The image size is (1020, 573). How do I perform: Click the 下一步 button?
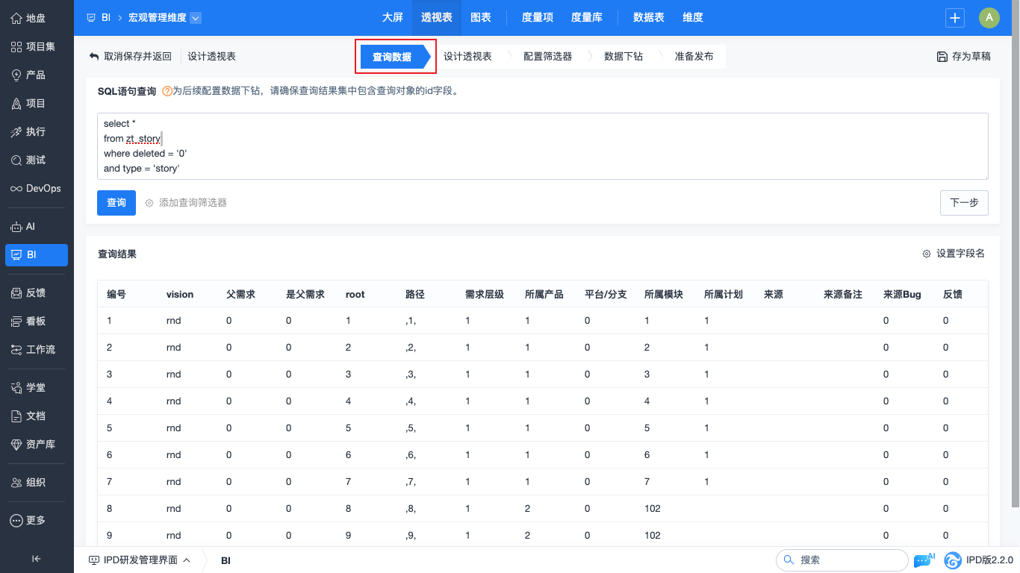(963, 203)
